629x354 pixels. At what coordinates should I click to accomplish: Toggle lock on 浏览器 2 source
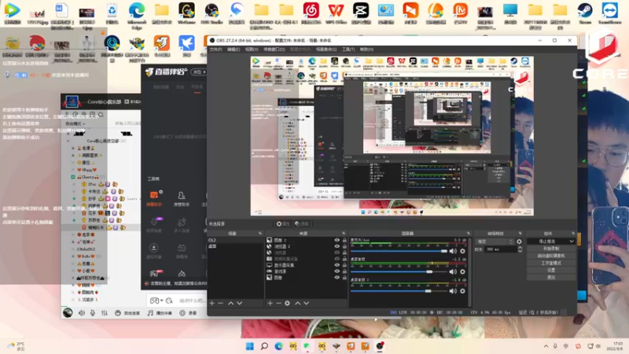point(344,246)
